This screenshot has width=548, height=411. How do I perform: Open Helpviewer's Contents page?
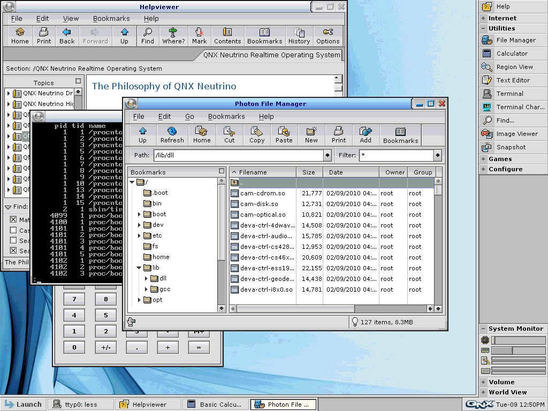pyautogui.click(x=227, y=35)
